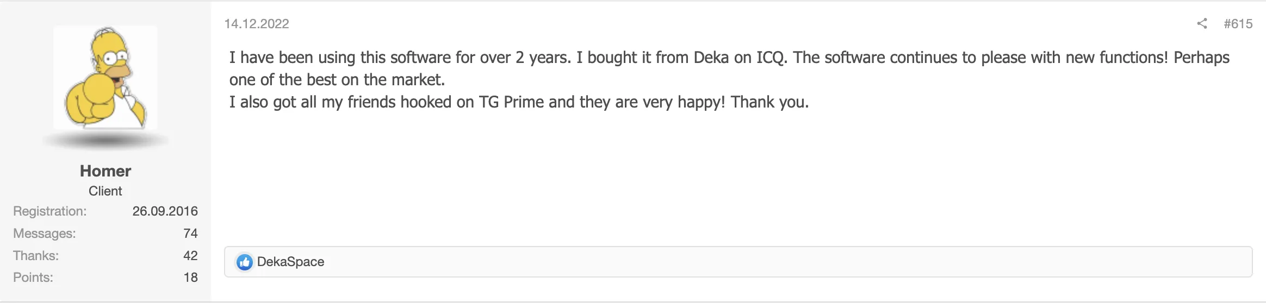This screenshot has width=1266, height=303.
Task: Open the Homer username profile link
Action: click(105, 171)
